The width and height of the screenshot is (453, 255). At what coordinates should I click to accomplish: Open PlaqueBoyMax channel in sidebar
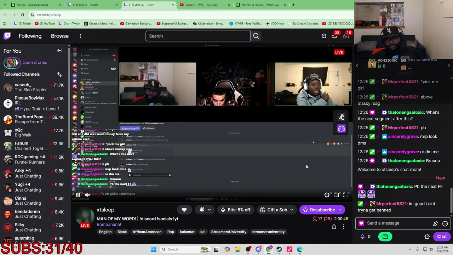(35, 103)
